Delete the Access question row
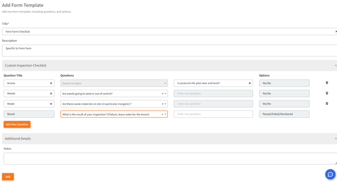 pos(326,83)
